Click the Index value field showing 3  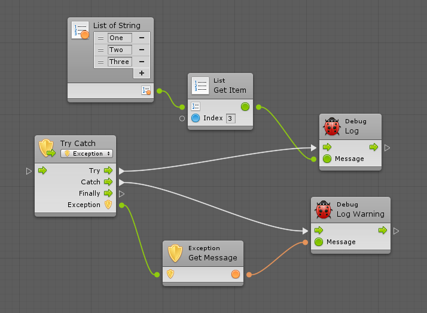tap(231, 118)
